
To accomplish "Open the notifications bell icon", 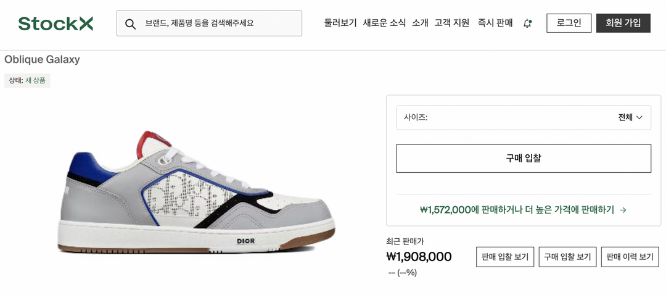I will [527, 23].
